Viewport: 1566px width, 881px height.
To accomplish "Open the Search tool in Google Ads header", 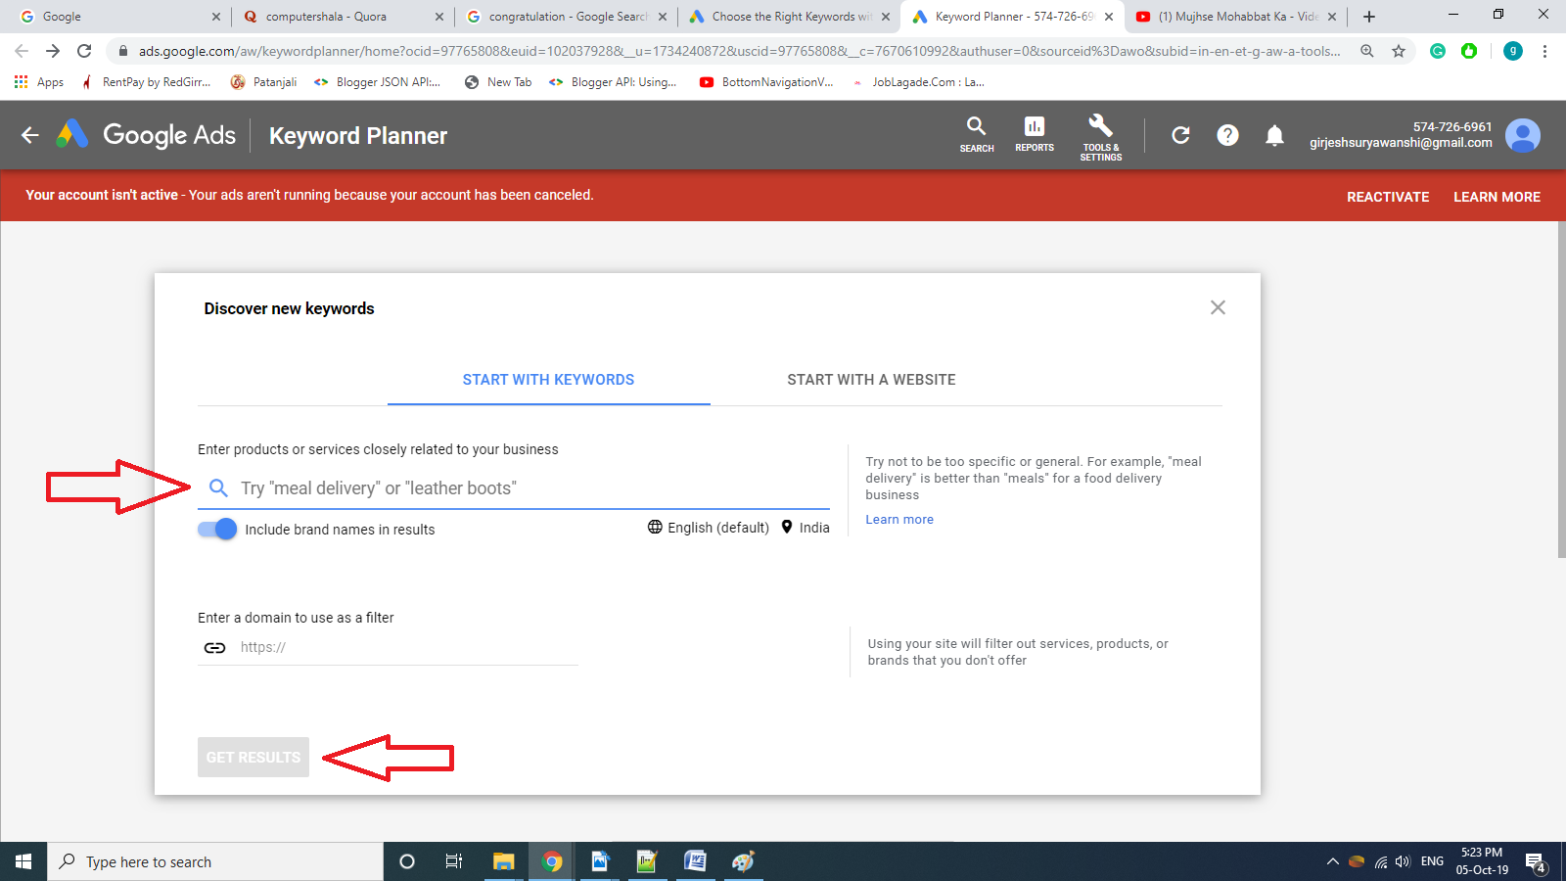I will (977, 135).
